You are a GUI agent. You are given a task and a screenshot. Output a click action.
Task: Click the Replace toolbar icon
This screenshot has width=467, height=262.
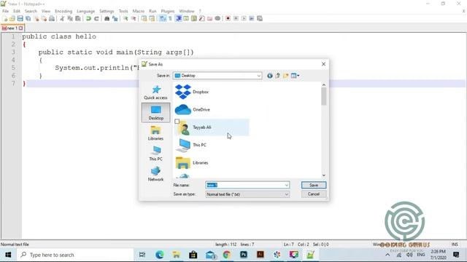(115, 18)
